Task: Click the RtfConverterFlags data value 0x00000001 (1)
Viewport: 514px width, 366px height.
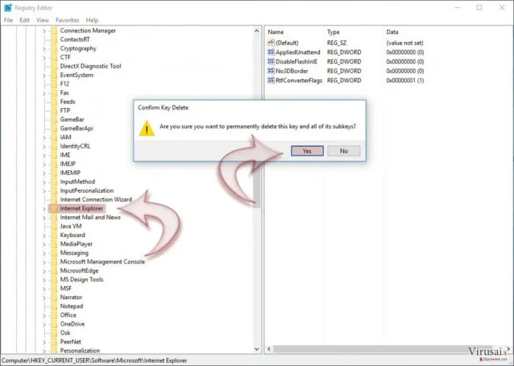Action: (x=405, y=80)
